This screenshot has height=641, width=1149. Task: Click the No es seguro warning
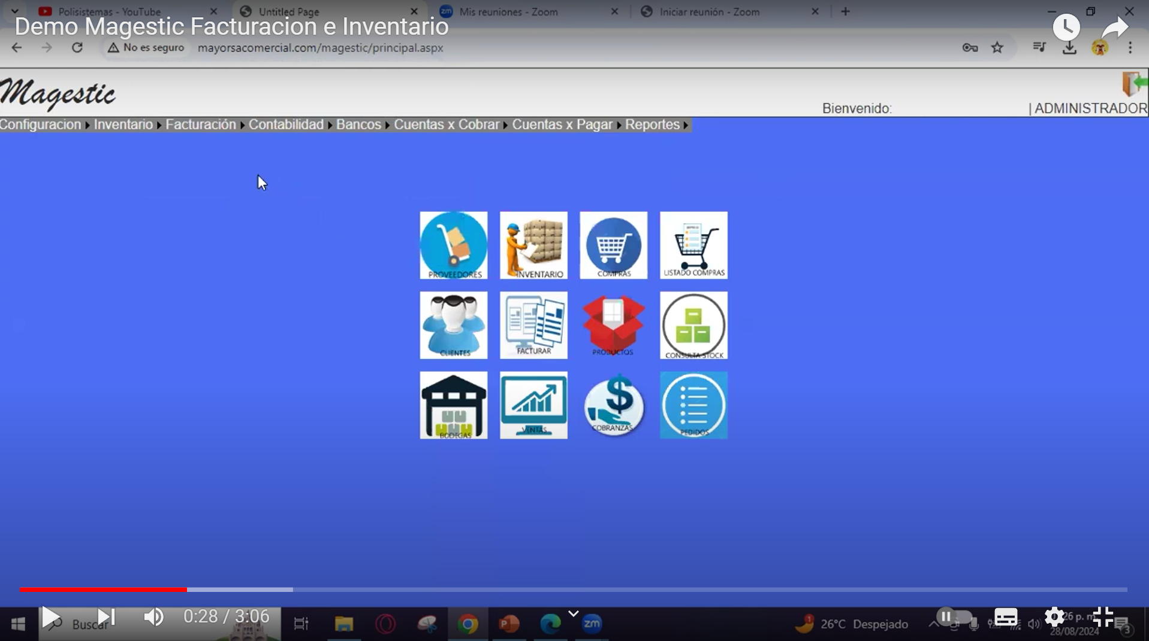[146, 47]
